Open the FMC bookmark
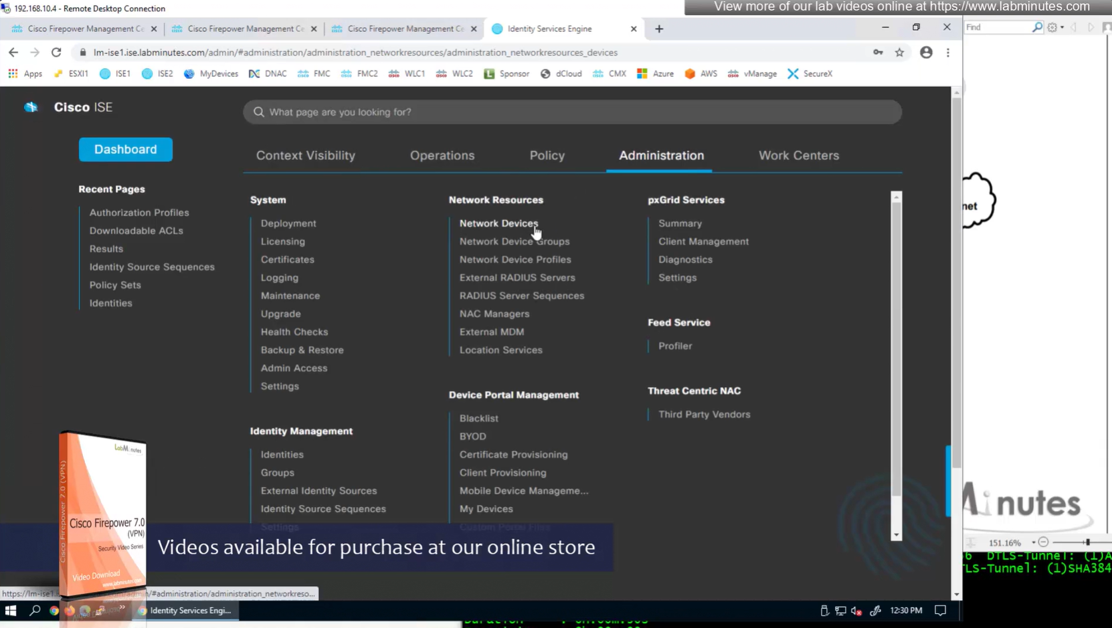Screen dimensions: 1112x628 (314, 74)
